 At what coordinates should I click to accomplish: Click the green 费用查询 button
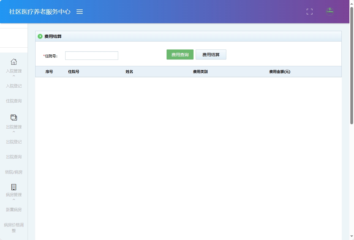[180, 54]
